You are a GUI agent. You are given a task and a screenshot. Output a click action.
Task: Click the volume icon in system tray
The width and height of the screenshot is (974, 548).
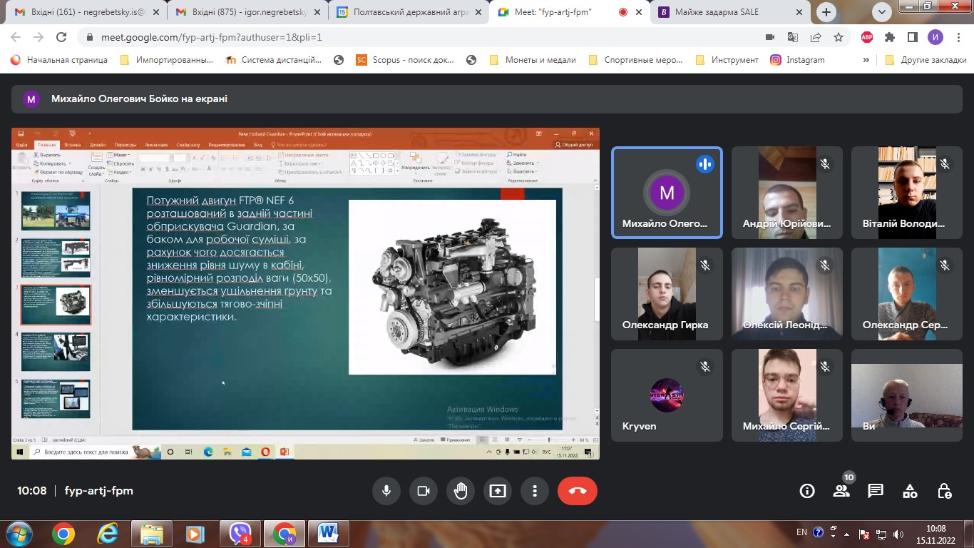897,533
